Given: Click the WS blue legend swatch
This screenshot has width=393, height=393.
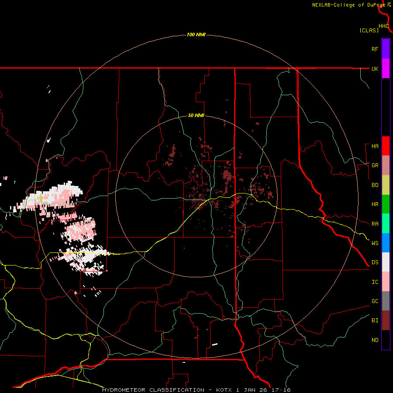Looking at the screenshot, I should click(x=386, y=243).
